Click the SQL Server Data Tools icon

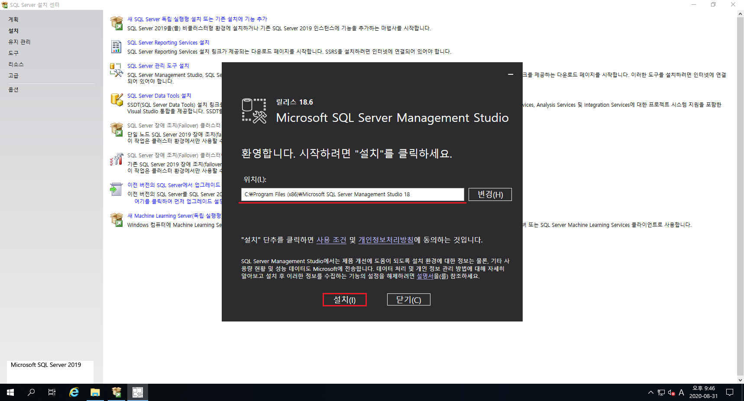pyautogui.click(x=116, y=99)
